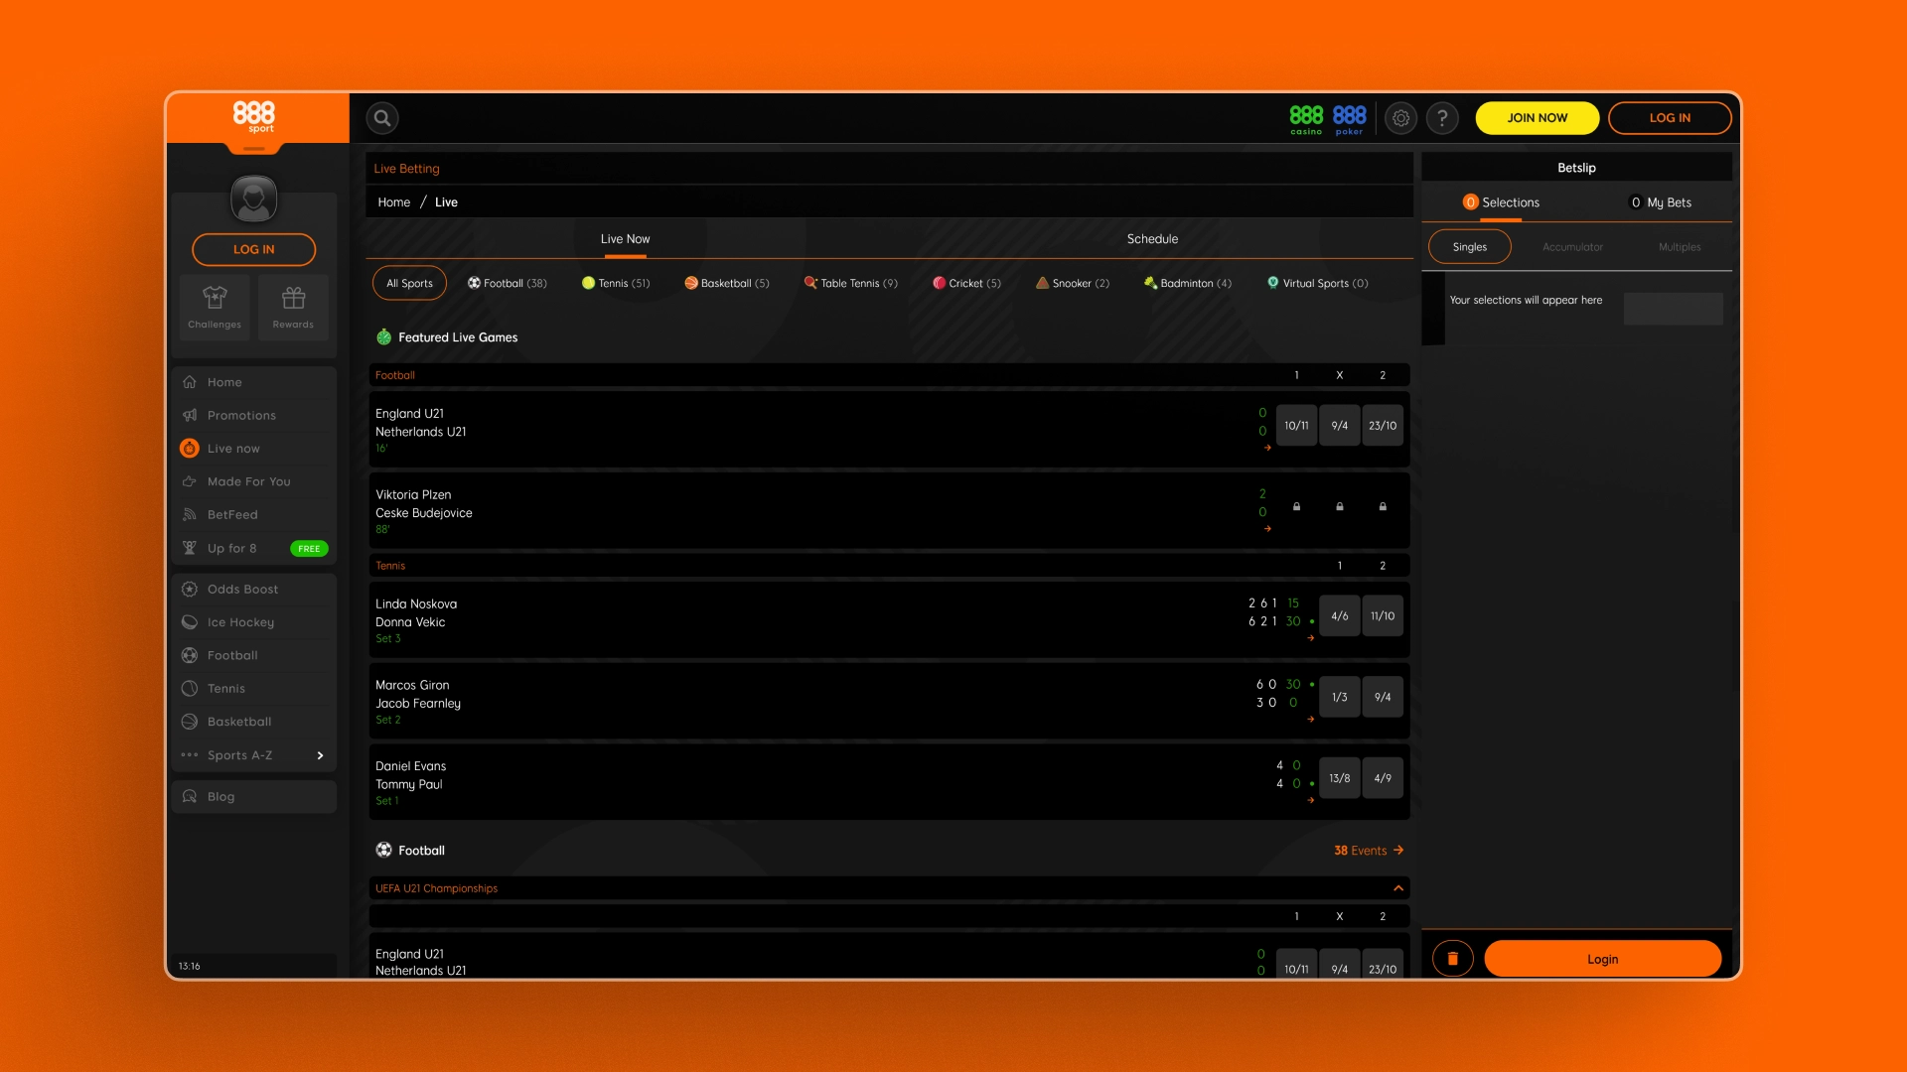1907x1072 pixels.
Task: Open more markets arrow for featured England U21 match
Action: click(1267, 448)
